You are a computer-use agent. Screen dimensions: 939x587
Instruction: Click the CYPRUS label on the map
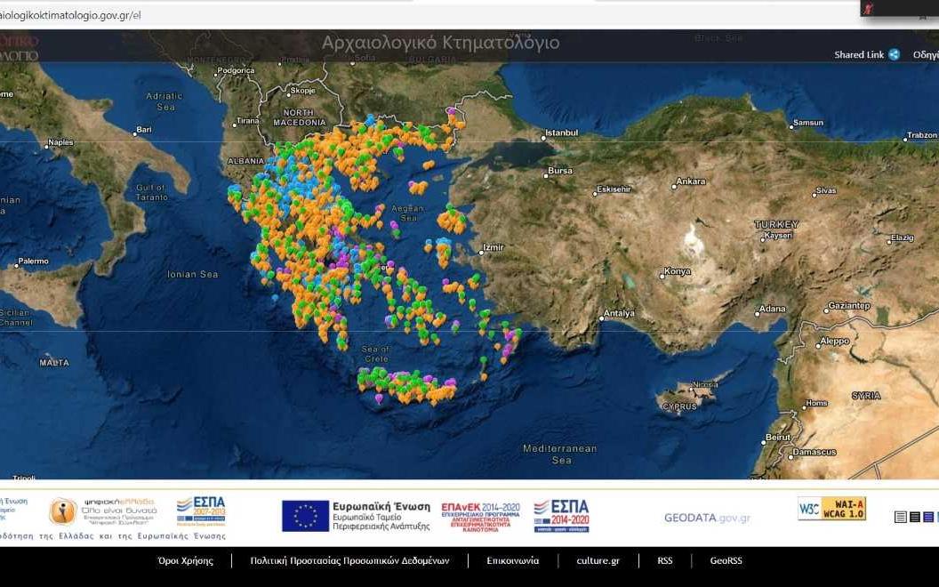pyautogui.click(x=679, y=406)
